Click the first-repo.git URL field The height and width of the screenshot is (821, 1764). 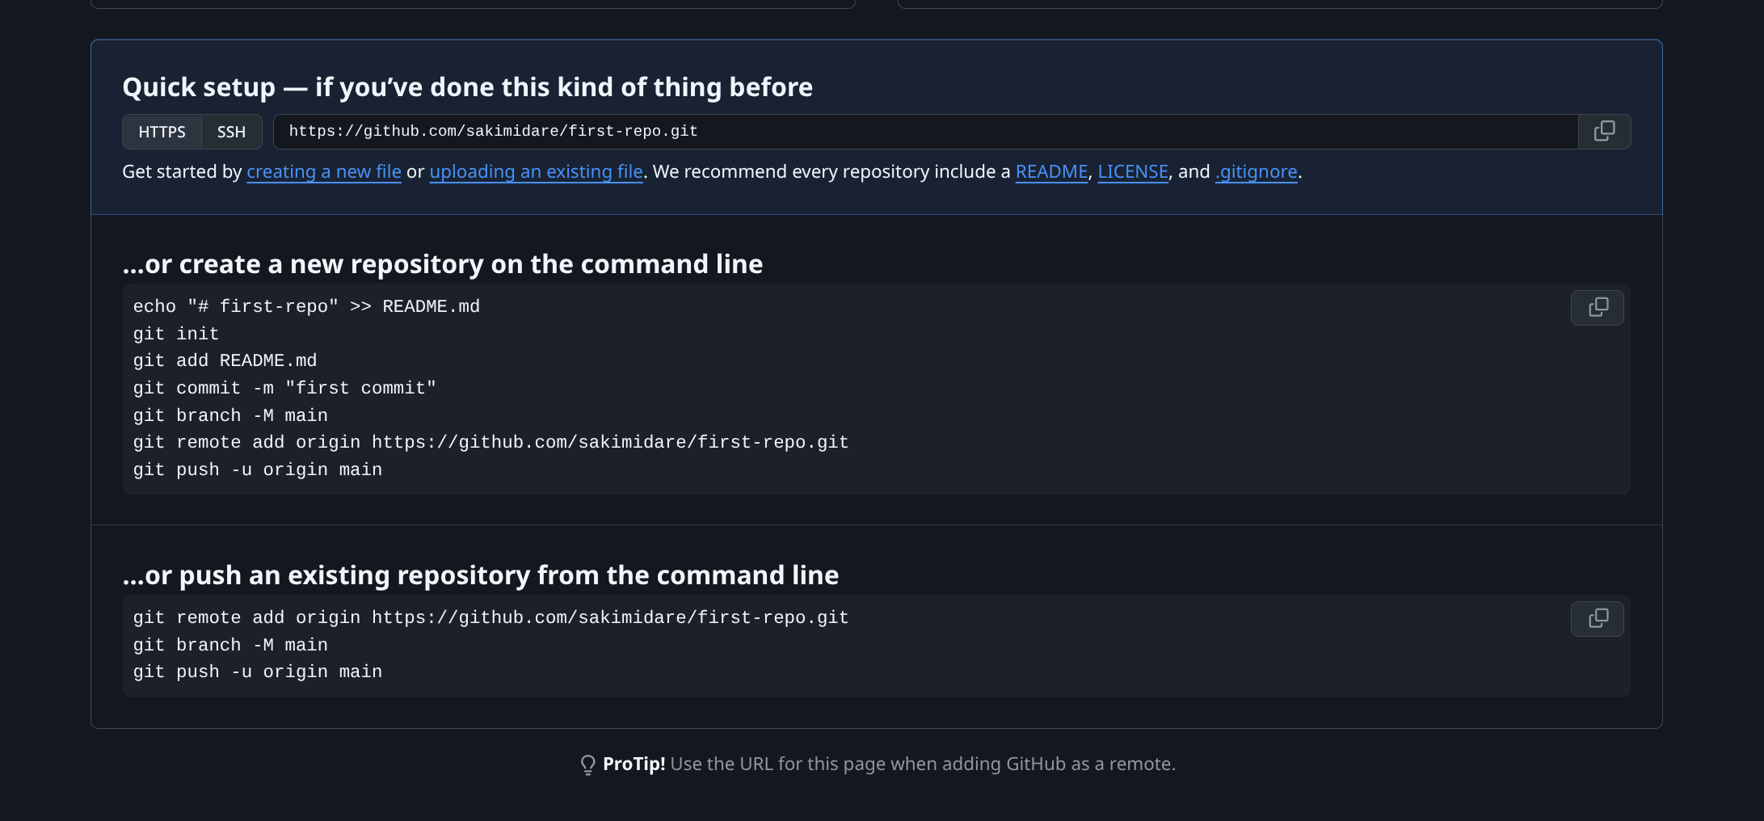926,132
